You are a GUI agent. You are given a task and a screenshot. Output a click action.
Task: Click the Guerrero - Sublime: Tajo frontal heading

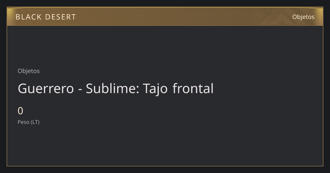point(116,89)
